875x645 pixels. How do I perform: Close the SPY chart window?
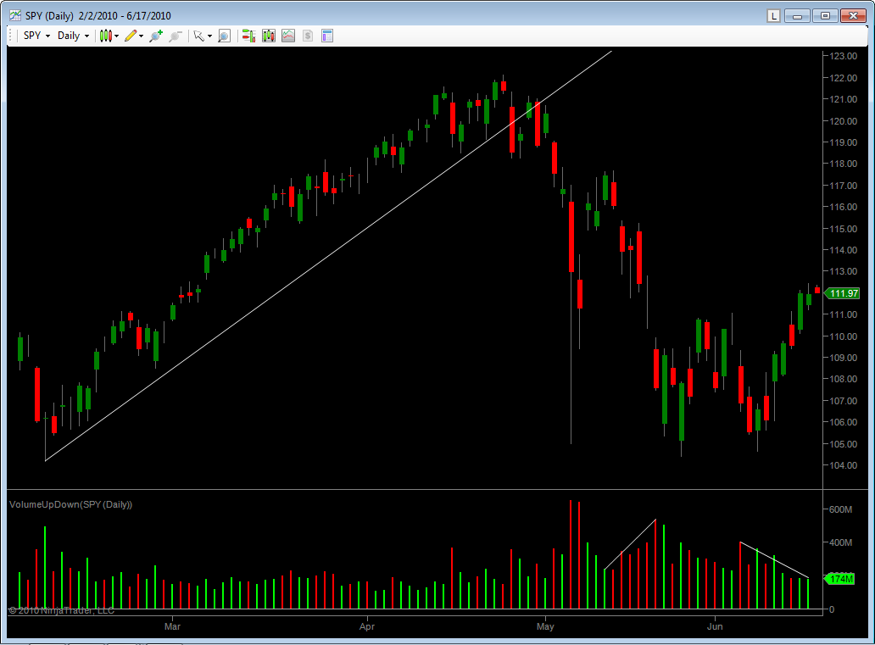click(x=853, y=15)
